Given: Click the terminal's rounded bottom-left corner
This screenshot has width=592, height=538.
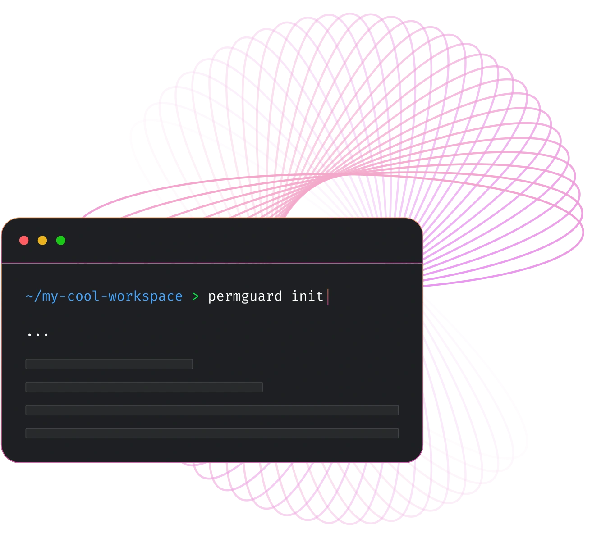Looking at the screenshot, I should click(x=8, y=456).
